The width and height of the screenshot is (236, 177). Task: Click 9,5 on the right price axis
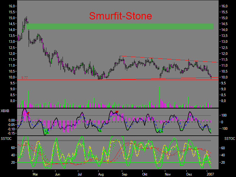[224, 83]
